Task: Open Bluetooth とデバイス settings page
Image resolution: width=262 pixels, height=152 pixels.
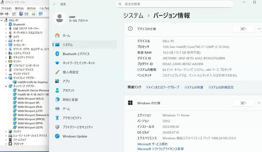Action: (76, 54)
